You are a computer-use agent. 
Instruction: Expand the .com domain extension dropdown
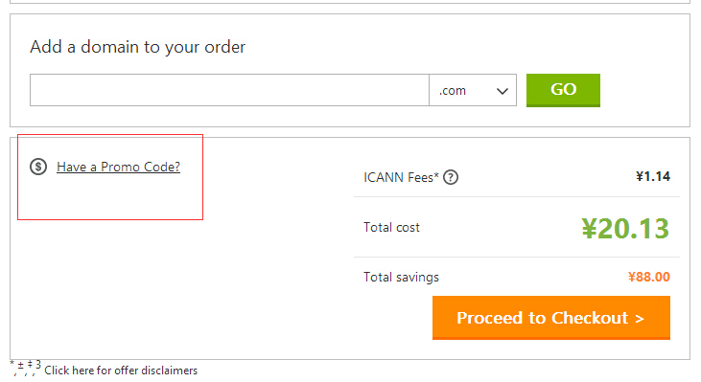pos(473,90)
